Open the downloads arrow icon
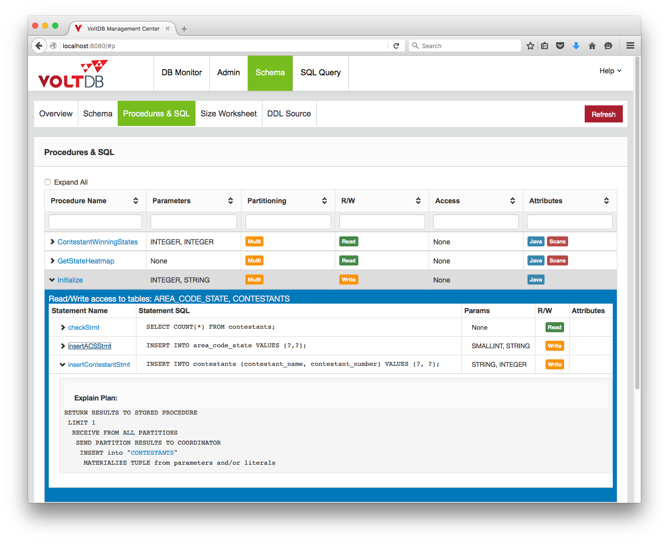The height and width of the screenshot is (543, 669). [x=576, y=46]
